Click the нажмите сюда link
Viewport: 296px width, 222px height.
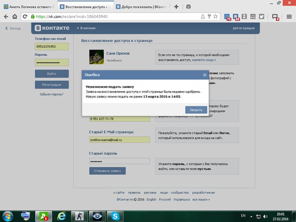pos(204,60)
